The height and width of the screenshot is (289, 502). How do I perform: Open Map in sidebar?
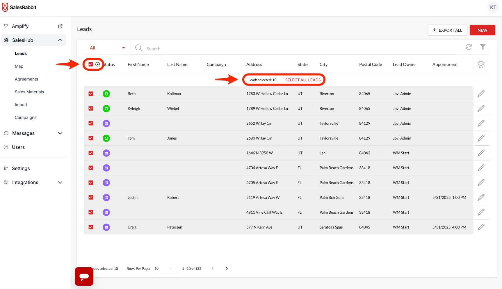click(x=19, y=66)
